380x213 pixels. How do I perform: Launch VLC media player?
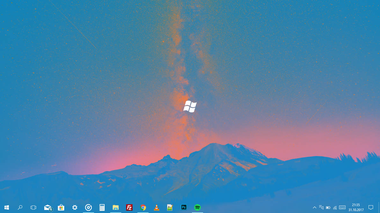coord(157,208)
